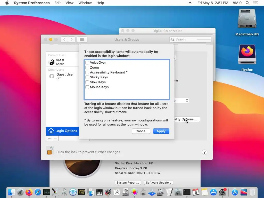Image resolution: width=264 pixels, height=198 pixels.
Task: Click the Accessibility Options button
Action: (187, 119)
